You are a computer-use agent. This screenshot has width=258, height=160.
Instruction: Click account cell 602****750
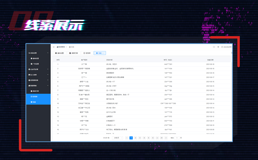click(168, 121)
